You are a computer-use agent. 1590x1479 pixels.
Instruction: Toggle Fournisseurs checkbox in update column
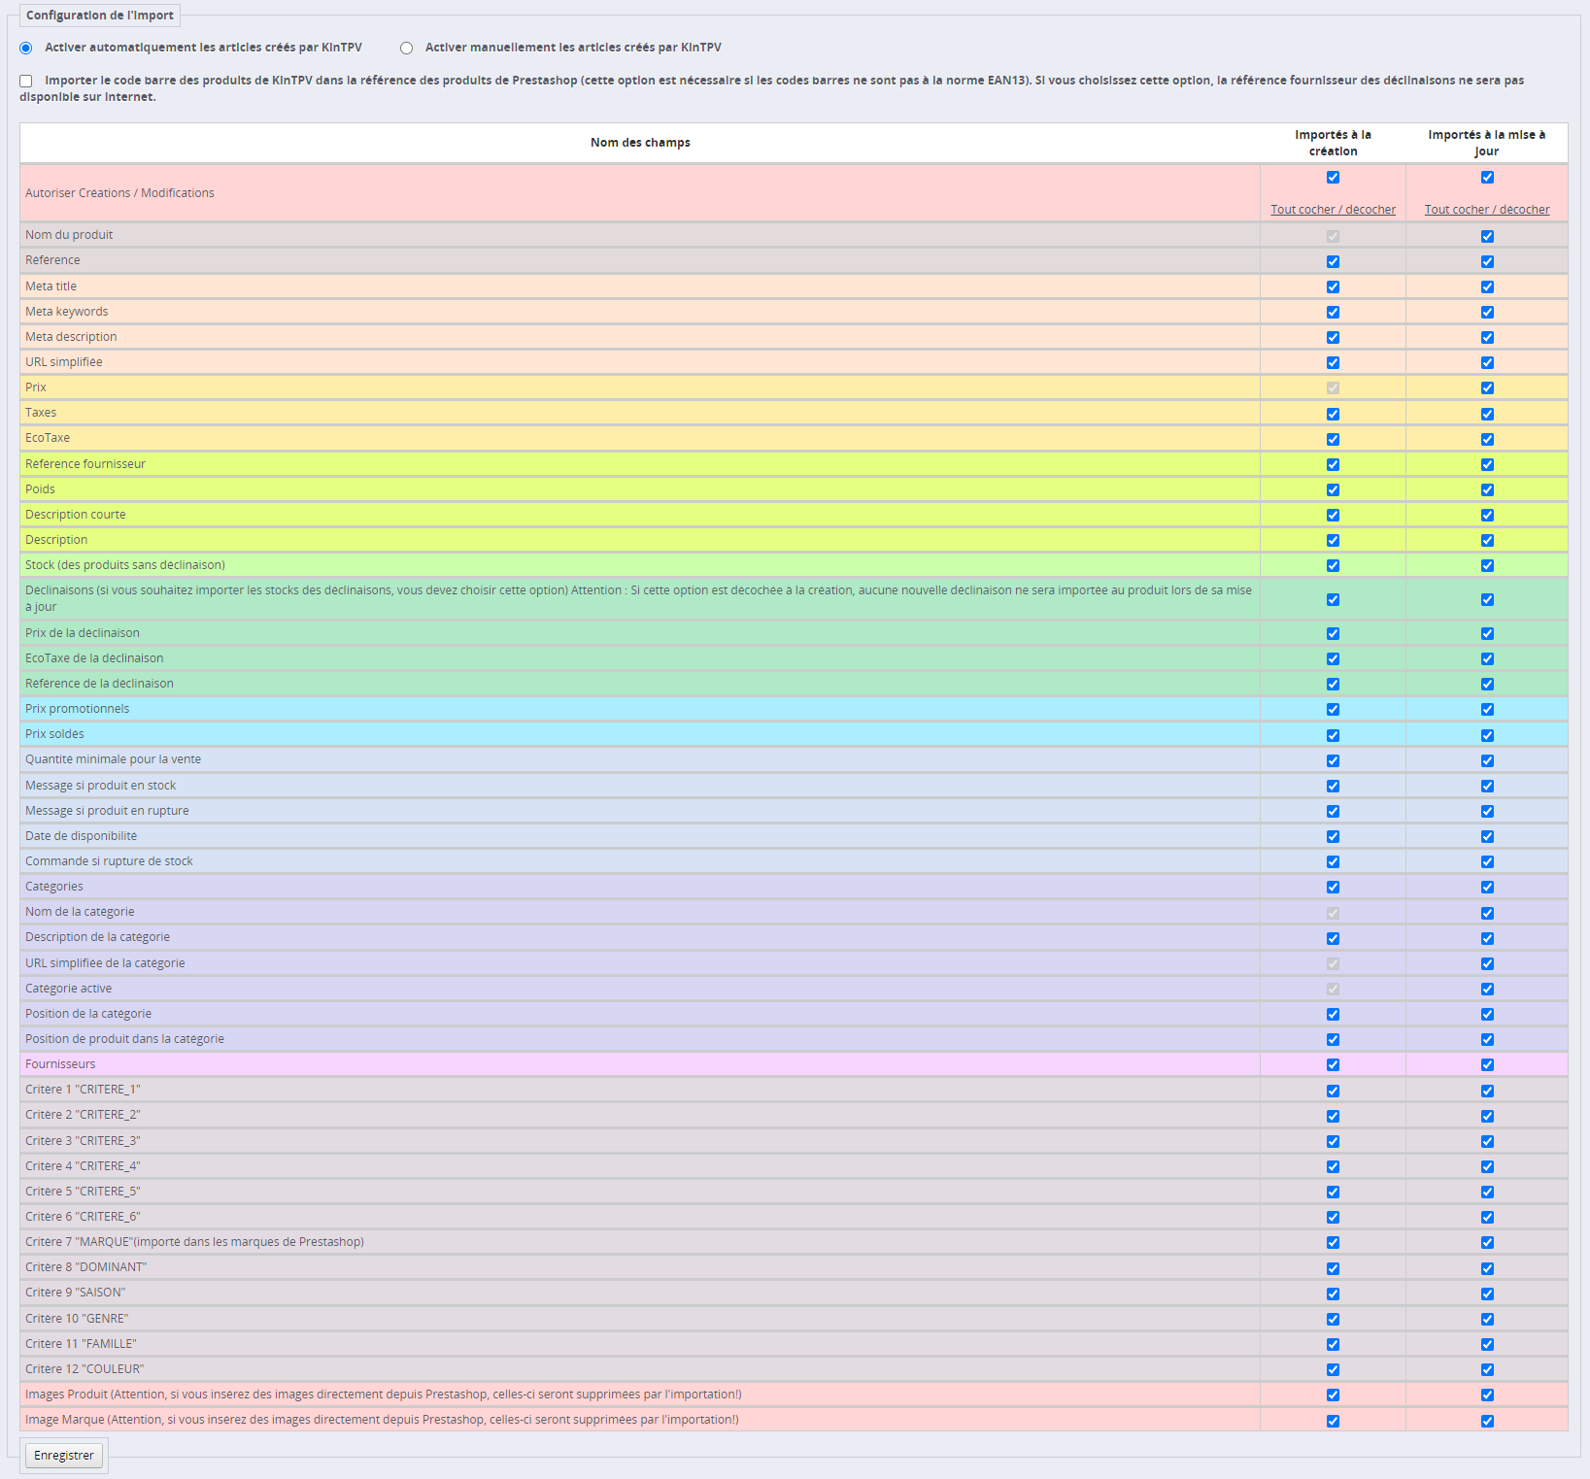(1487, 1065)
